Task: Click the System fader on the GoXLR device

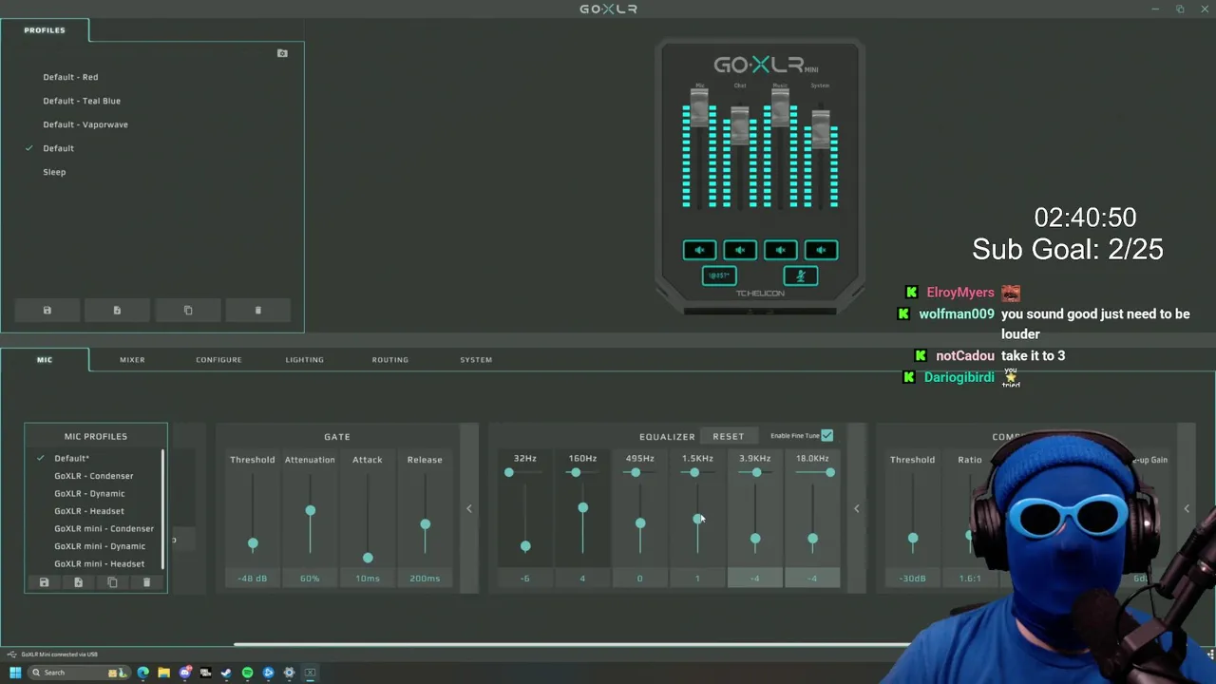Action: 821,128
